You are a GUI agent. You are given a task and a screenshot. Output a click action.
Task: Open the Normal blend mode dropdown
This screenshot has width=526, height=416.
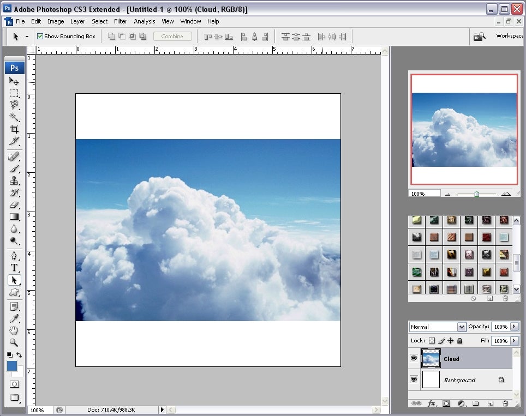(438, 327)
